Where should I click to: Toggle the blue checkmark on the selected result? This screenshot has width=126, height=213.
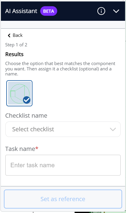point(27,100)
